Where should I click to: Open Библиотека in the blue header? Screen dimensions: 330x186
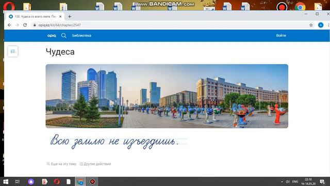tap(81, 36)
